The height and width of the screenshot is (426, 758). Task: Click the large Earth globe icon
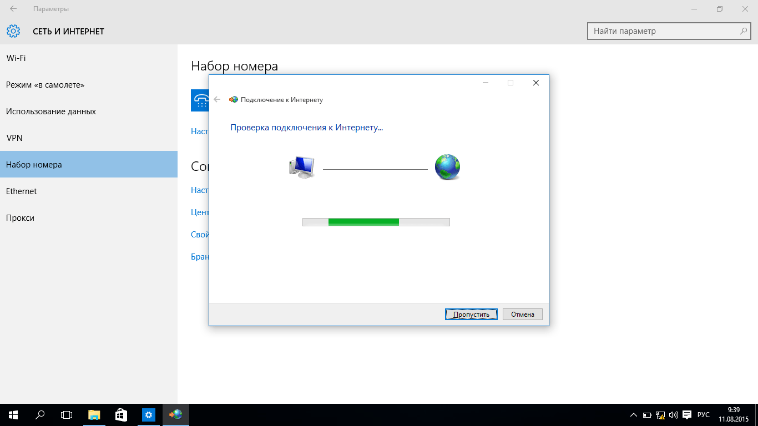tap(448, 167)
